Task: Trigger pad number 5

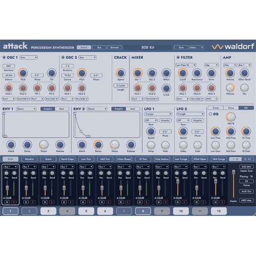Action: coord(86,211)
